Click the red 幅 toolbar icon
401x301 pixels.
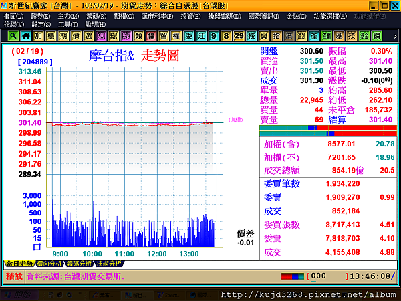click(x=151, y=36)
